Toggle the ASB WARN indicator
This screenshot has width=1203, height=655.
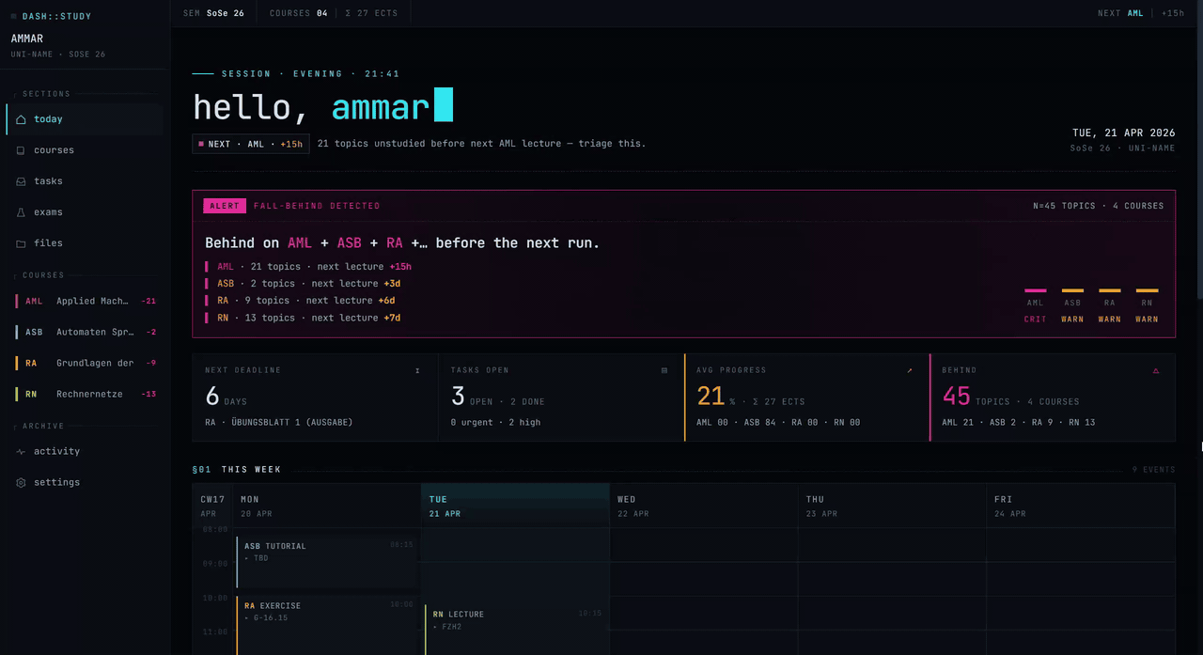pos(1072,304)
